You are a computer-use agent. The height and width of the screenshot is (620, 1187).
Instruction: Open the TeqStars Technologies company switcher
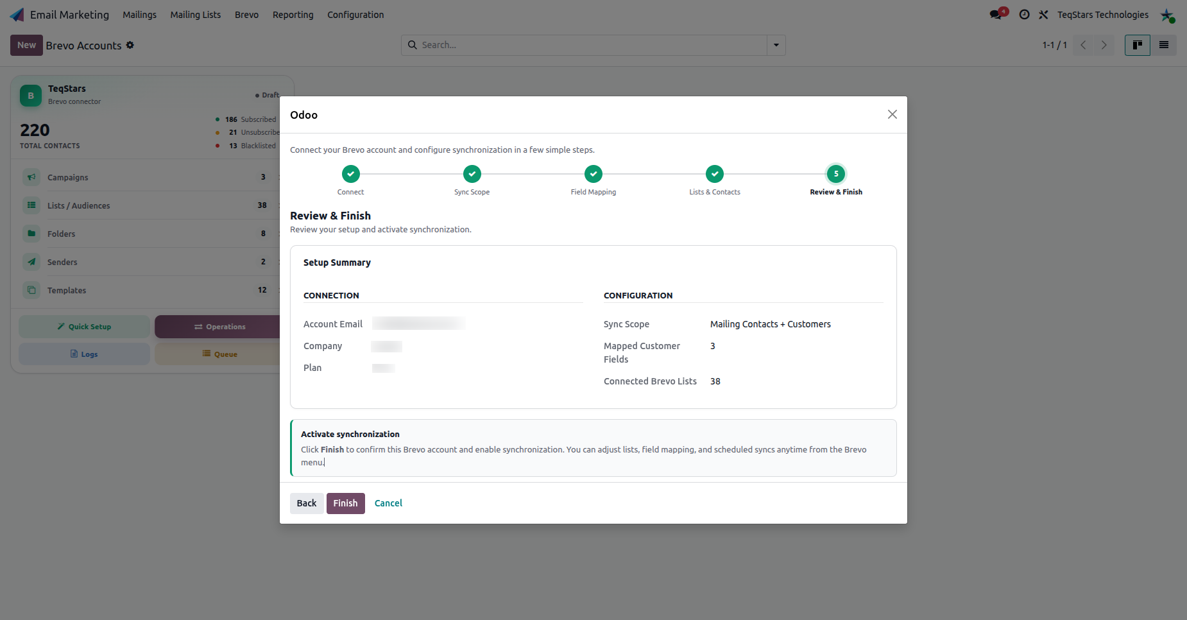coord(1103,15)
